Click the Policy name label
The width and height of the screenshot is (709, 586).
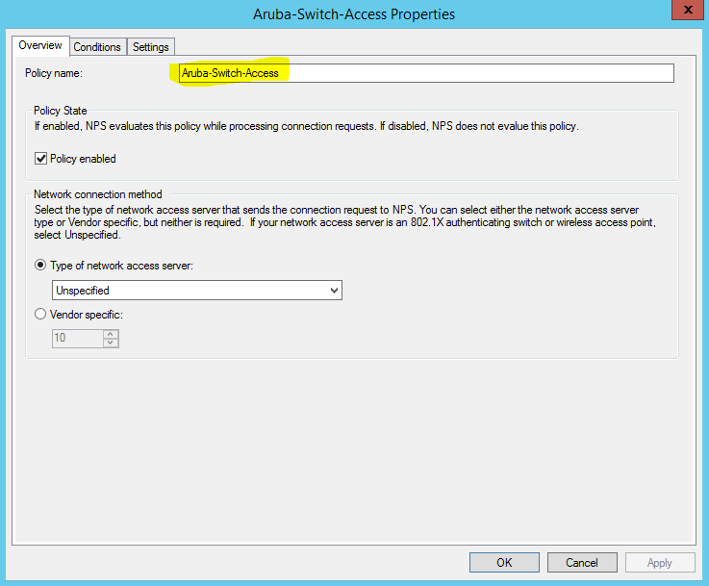(x=54, y=73)
